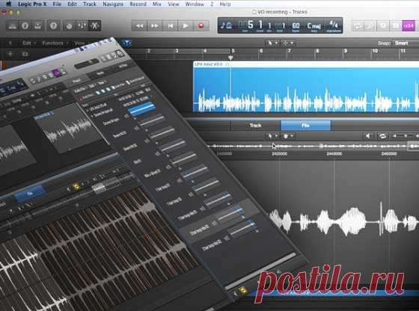The width and height of the screenshot is (419, 311).
Task: Start playback with the Play button
Action: pos(186,26)
